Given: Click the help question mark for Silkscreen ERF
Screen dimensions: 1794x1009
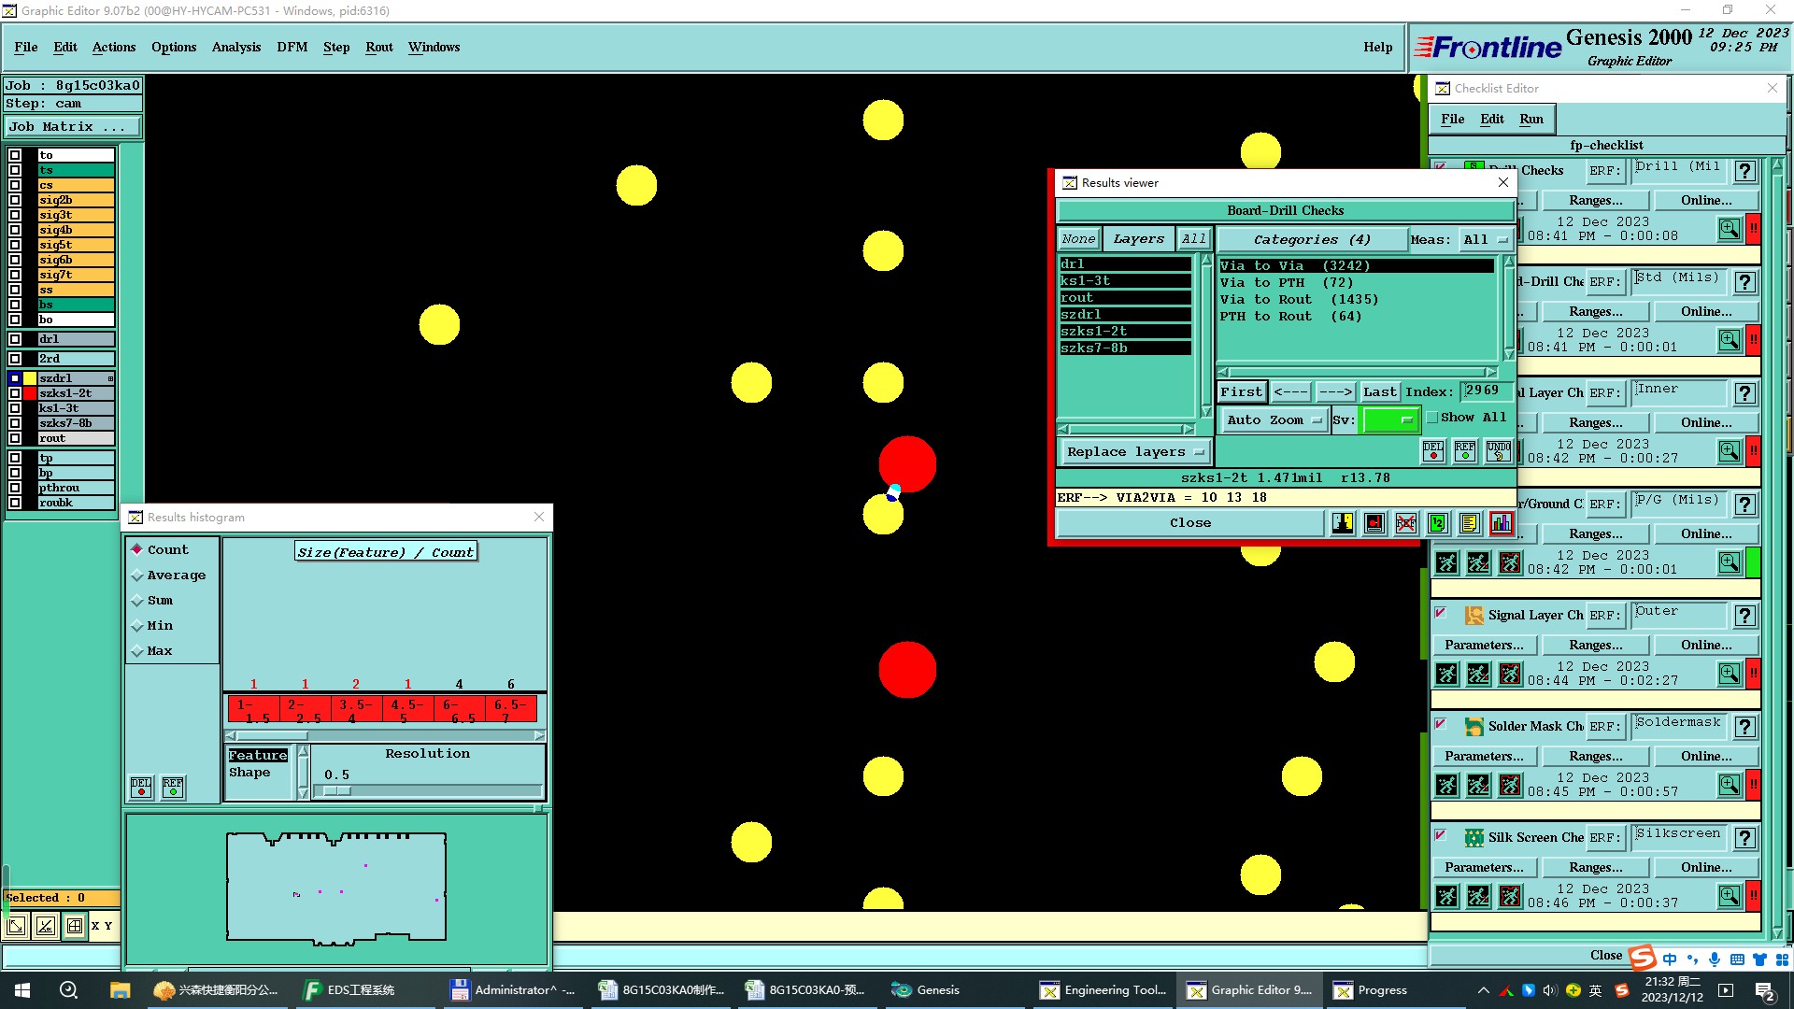Looking at the screenshot, I should pyautogui.click(x=1744, y=838).
